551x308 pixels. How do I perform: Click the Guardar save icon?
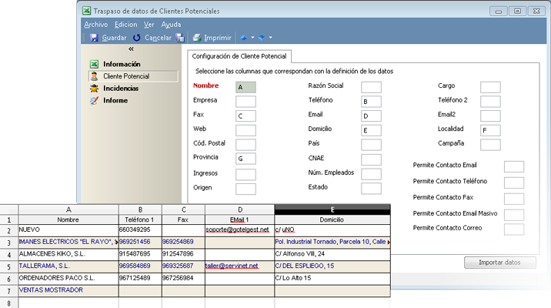94,38
